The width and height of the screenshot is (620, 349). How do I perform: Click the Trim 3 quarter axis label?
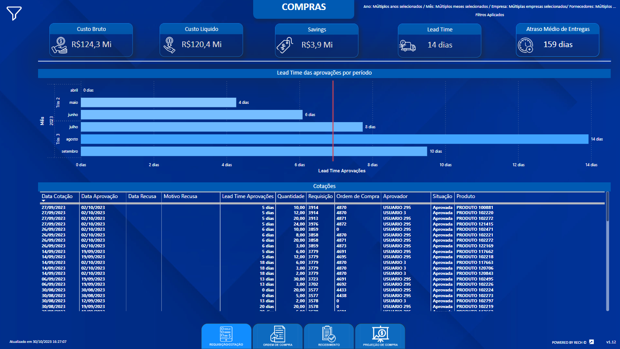point(58,139)
